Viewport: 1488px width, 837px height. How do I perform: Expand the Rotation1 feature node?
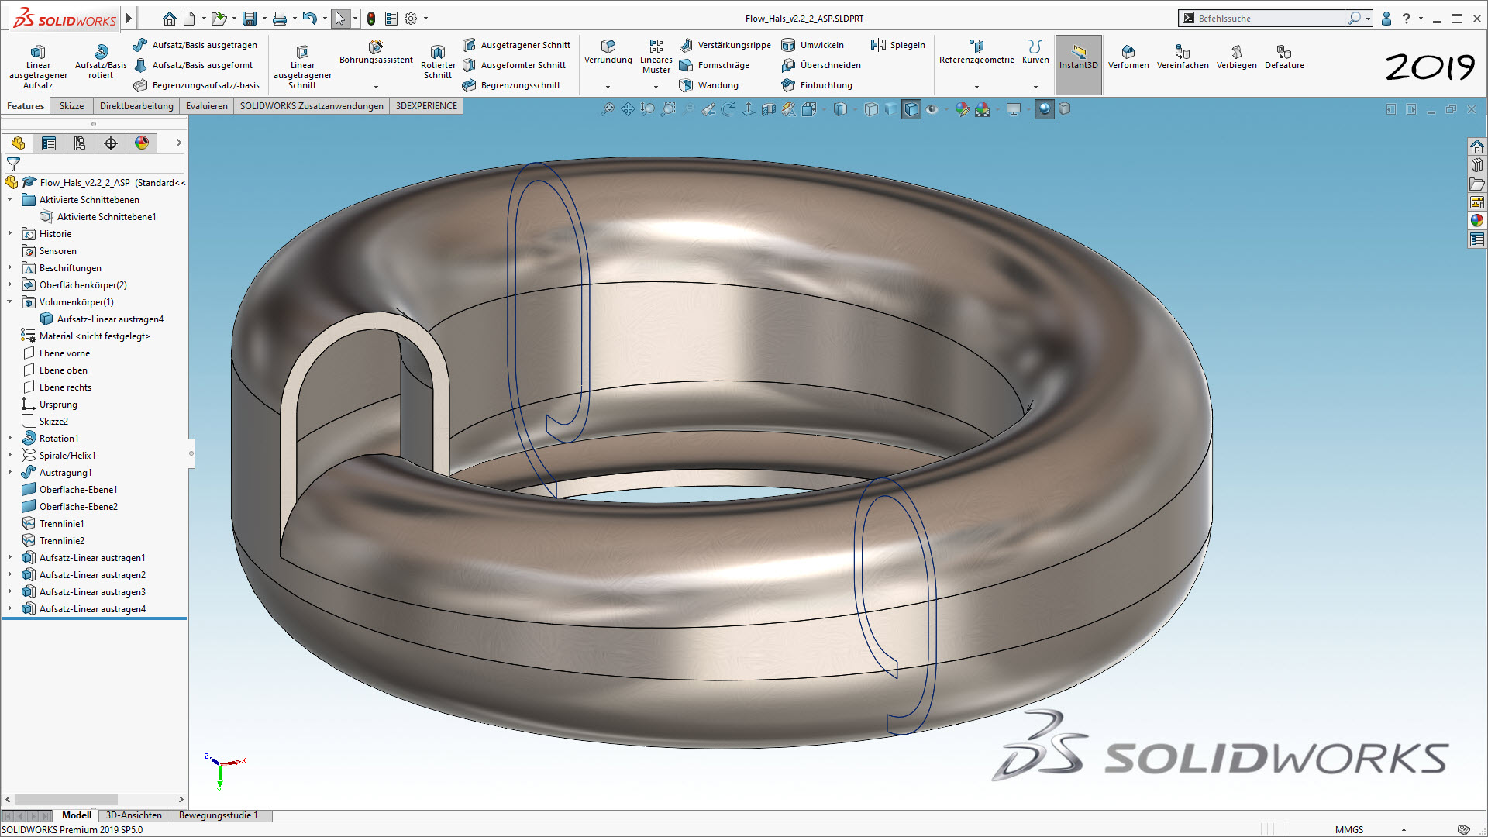[x=9, y=438]
